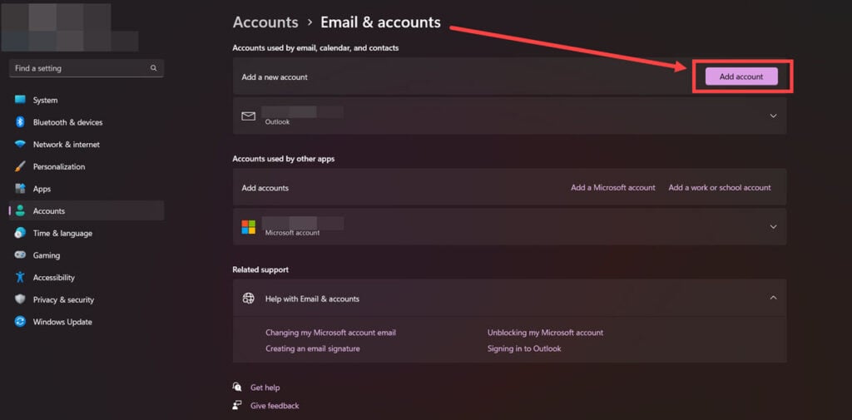Image resolution: width=852 pixels, height=420 pixels.
Task: Click the Outlook envelope icon
Action: coord(248,116)
